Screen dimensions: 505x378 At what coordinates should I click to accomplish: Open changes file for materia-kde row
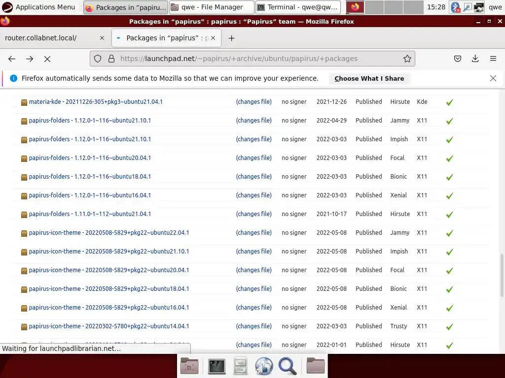pyautogui.click(x=254, y=102)
